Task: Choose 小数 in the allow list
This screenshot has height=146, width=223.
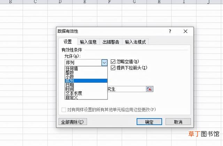Action: [86, 76]
